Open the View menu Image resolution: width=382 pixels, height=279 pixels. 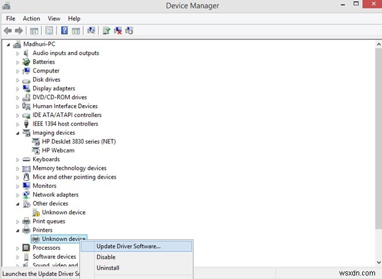coord(54,19)
